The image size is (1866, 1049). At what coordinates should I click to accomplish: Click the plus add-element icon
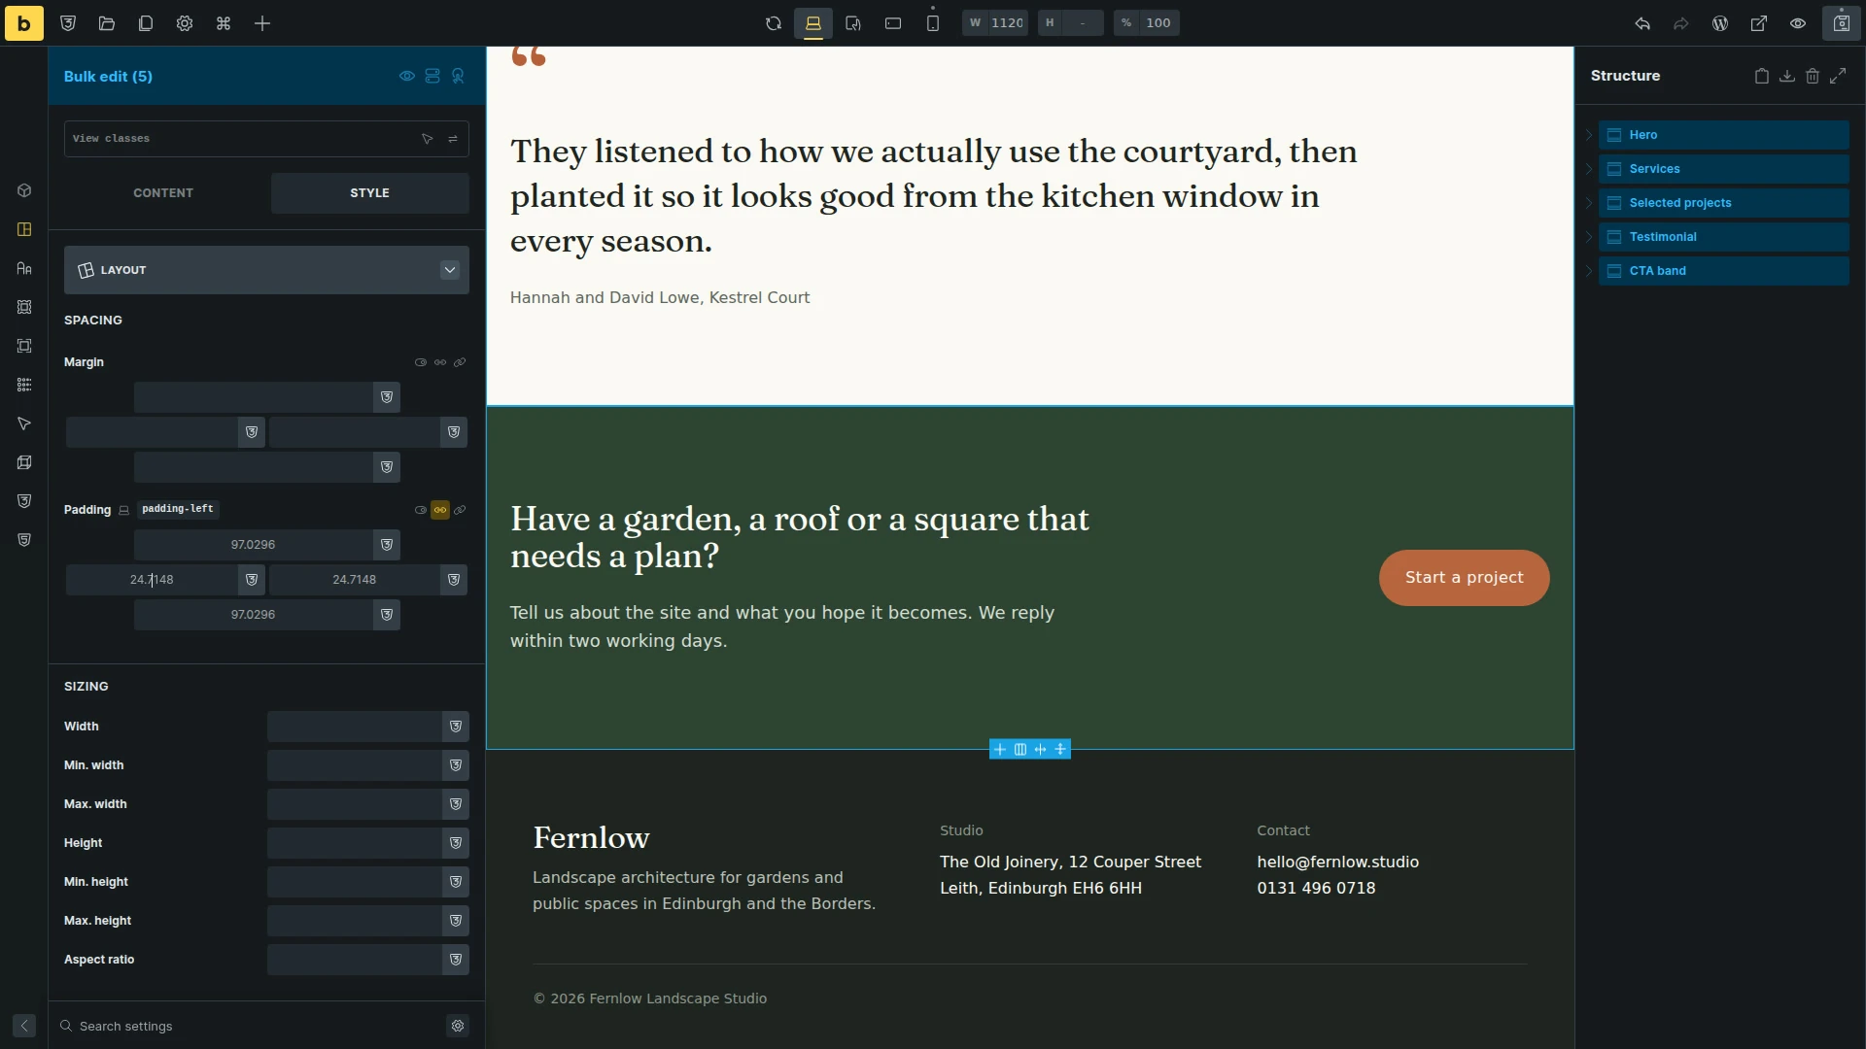tap(262, 23)
